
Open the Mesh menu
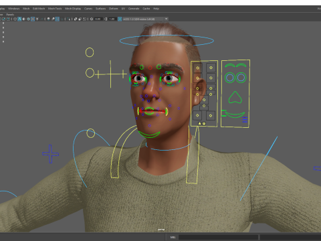(x=26, y=9)
